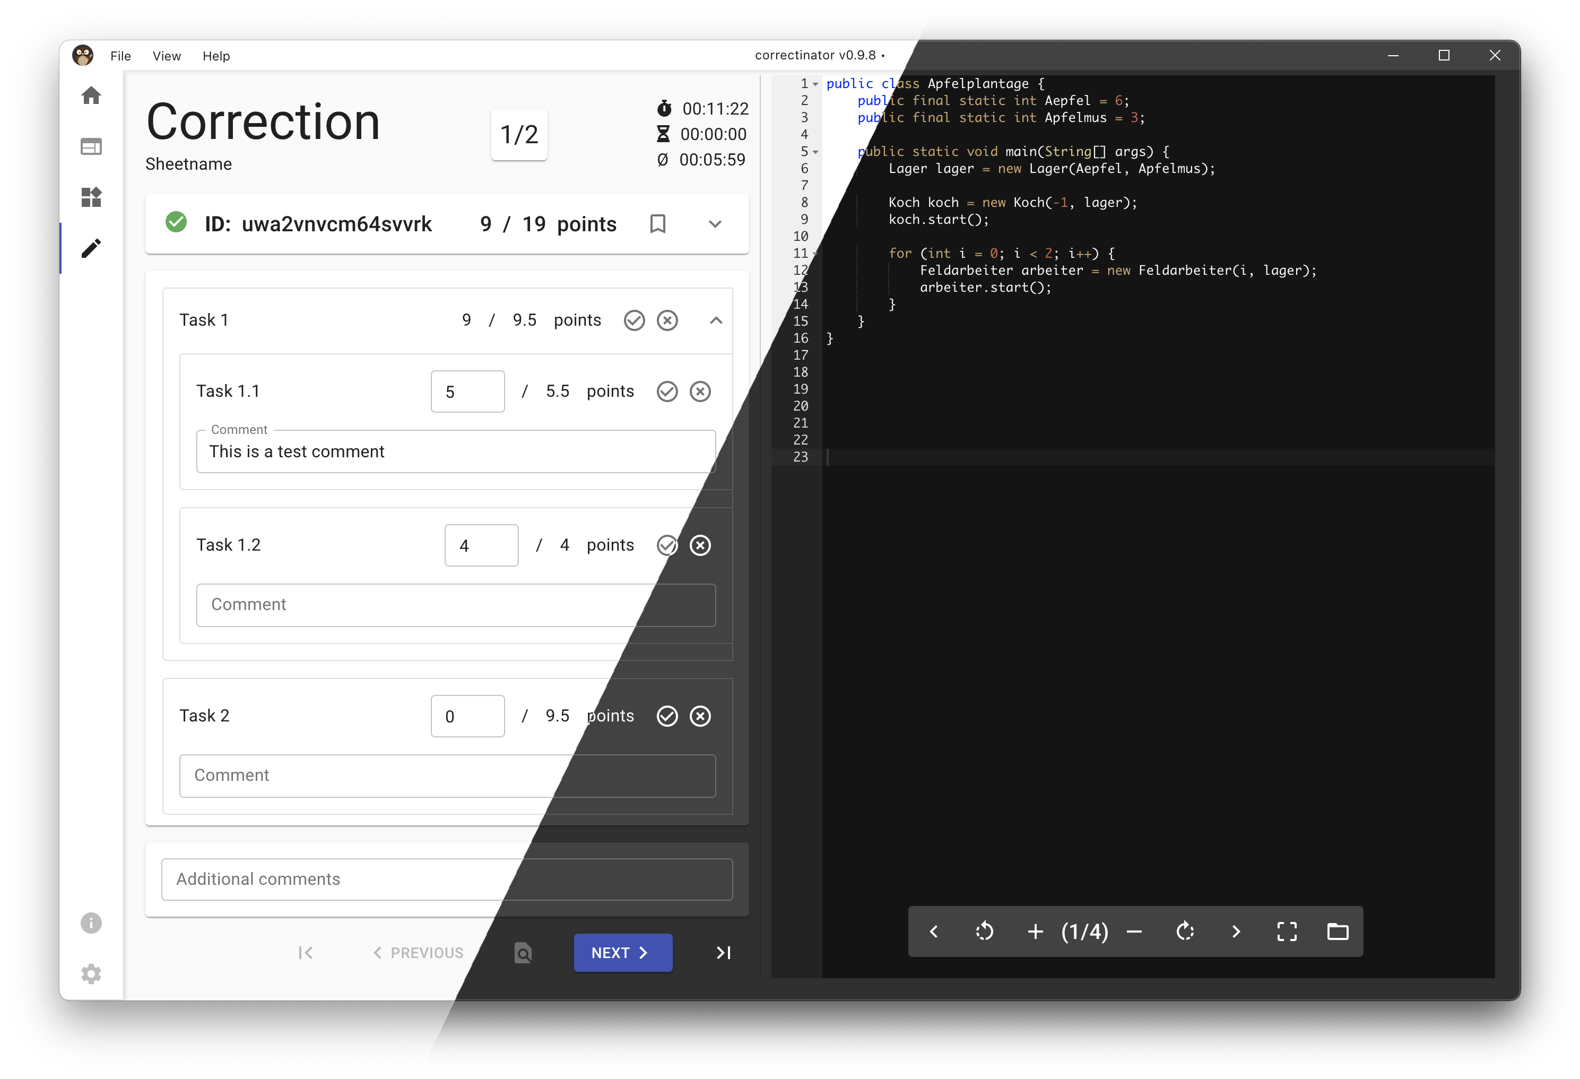
Task: Click the settings gear icon in sidebar
Action: click(x=91, y=972)
